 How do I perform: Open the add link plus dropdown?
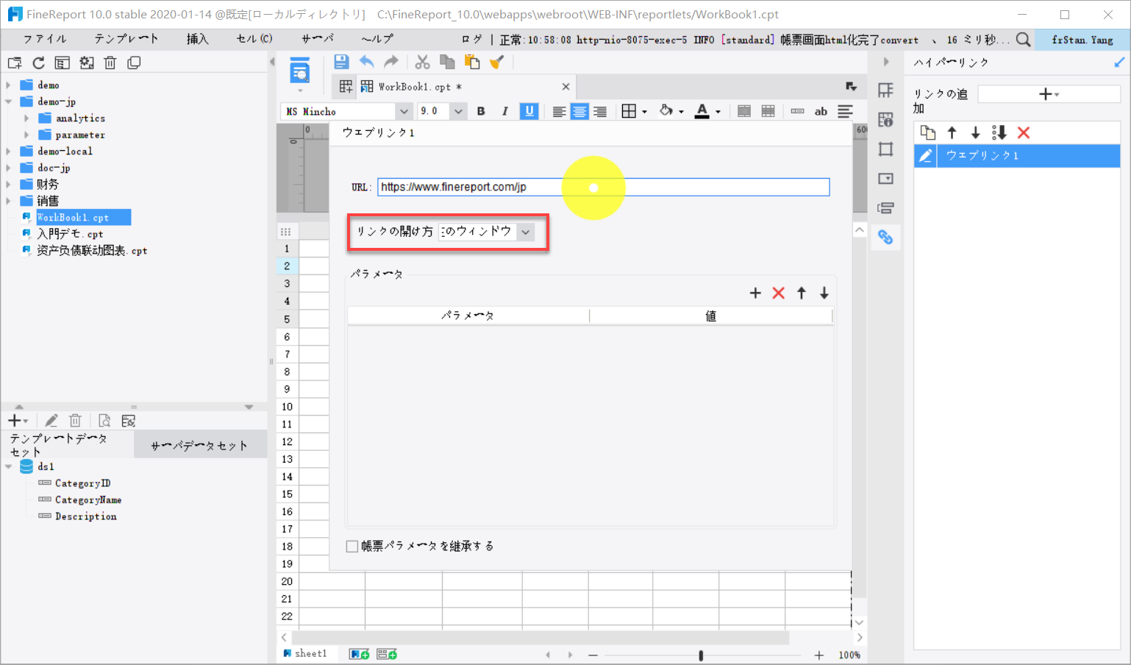(1049, 94)
